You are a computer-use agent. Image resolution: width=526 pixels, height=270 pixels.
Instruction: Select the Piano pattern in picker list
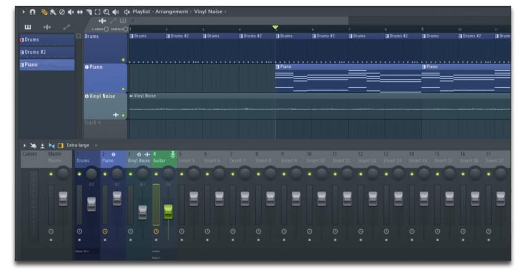(x=47, y=65)
